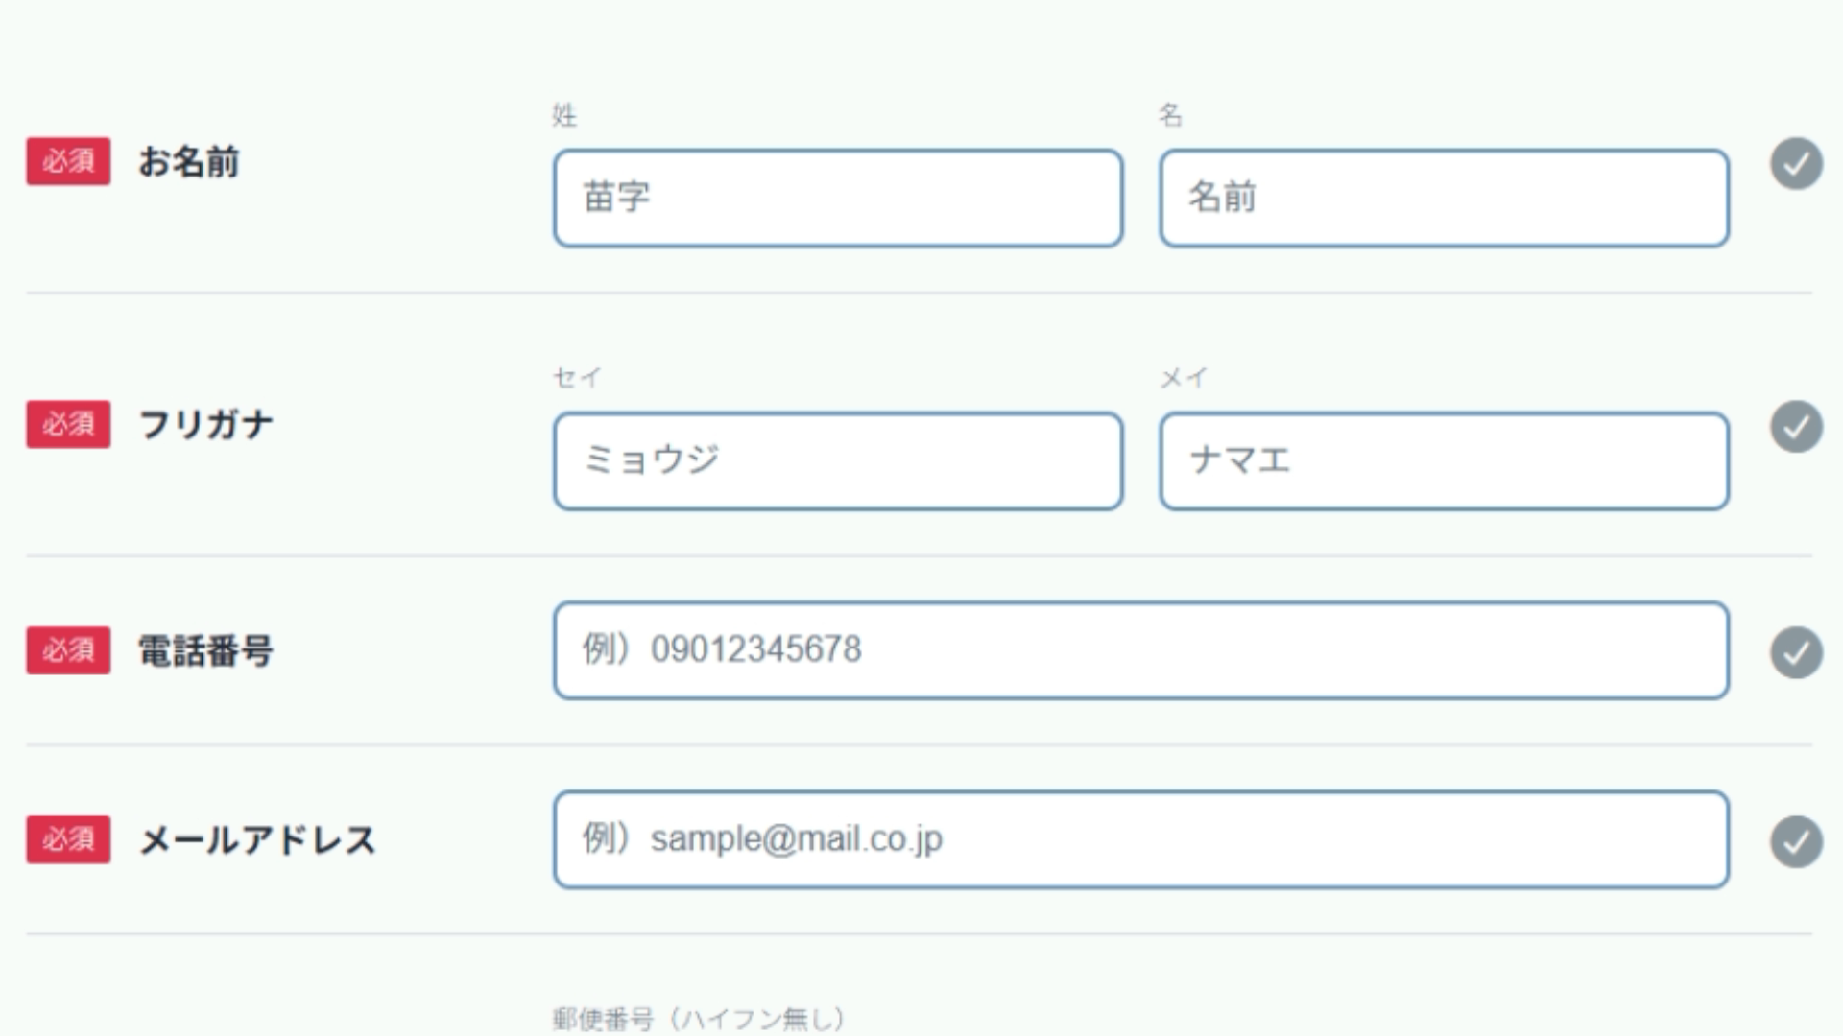Click the セイ sublabel text
The image size is (1843, 1036).
click(x=577, y=378)
